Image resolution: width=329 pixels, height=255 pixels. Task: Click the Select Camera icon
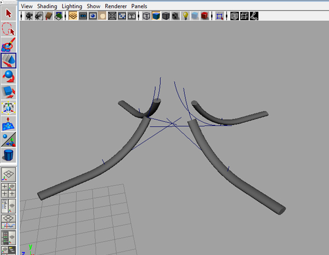tap(29, 16)
